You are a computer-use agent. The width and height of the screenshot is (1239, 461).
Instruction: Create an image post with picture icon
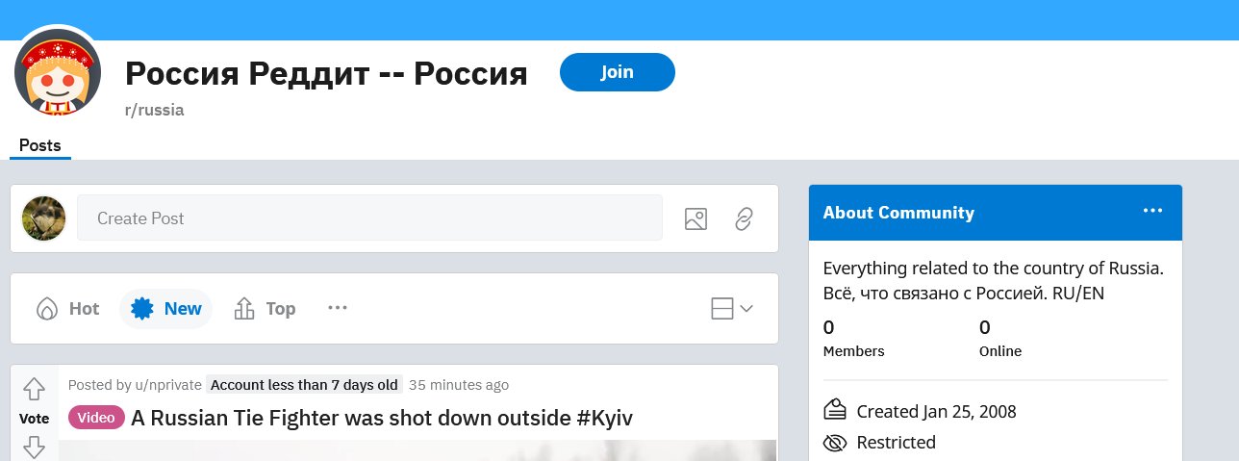tap(695, 218)
